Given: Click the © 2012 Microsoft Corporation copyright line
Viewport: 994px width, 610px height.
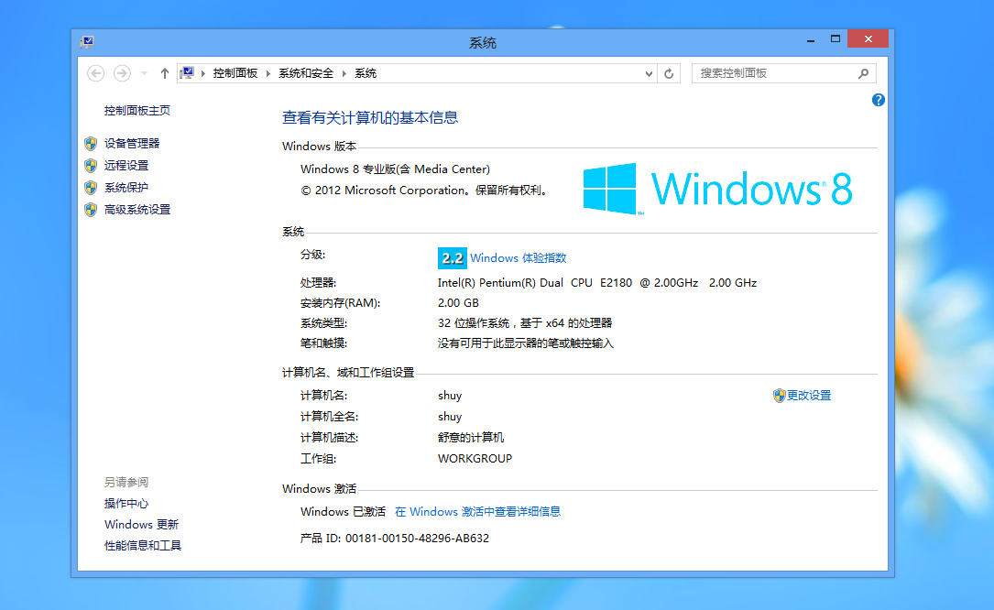Looking at the screenshot, I should click(423, 191).
